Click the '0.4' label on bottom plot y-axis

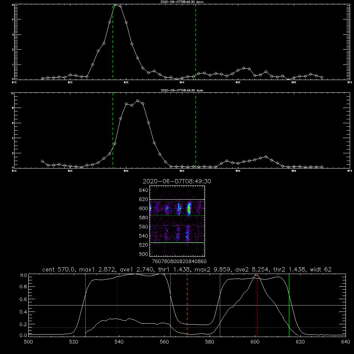coord(23,312)
